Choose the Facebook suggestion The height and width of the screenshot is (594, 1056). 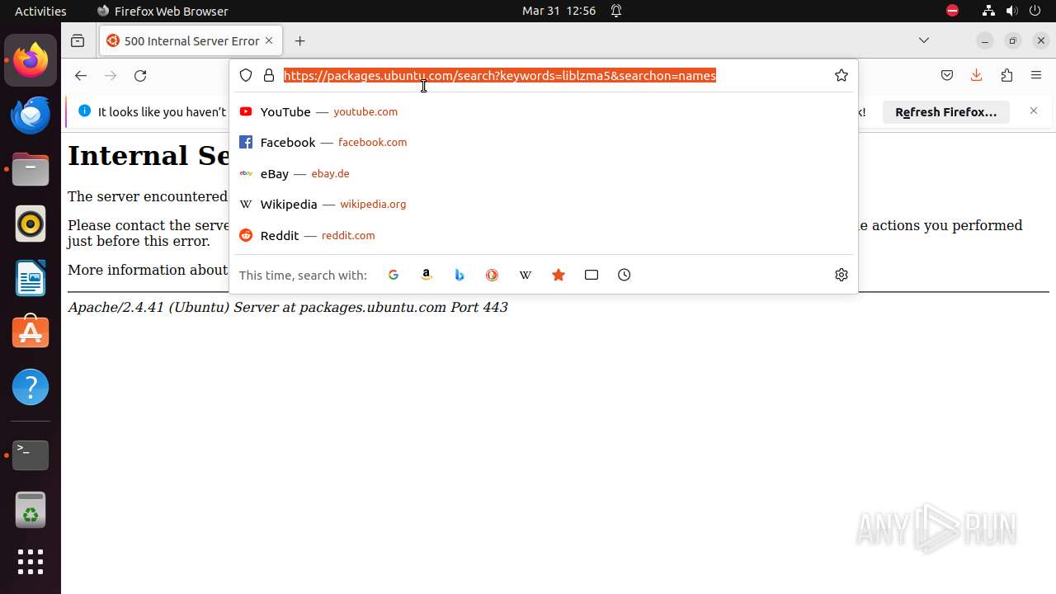544,143
